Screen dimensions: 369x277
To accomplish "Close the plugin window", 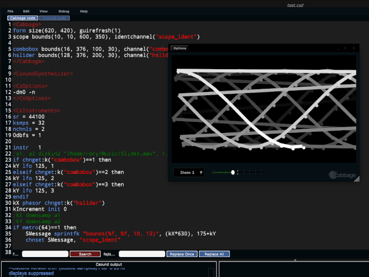I will coord(353,48).
